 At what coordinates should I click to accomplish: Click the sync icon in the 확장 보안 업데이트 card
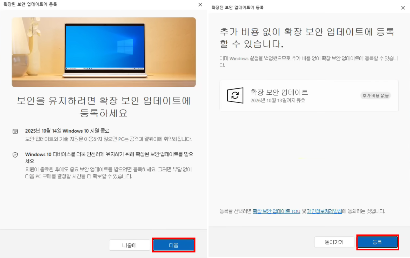[x=235, y=95]
